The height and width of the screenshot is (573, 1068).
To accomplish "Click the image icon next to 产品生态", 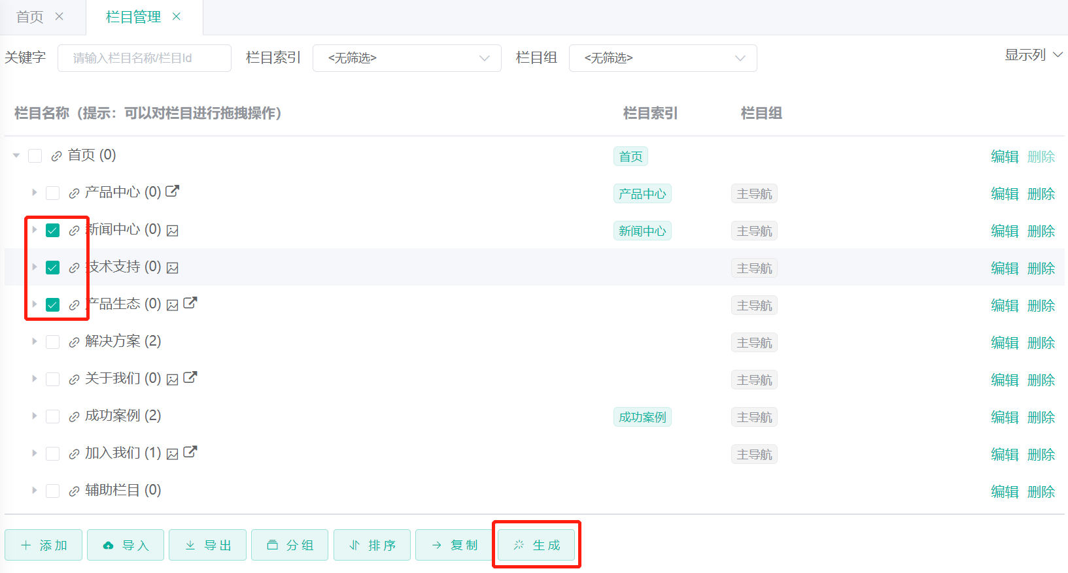I will pos(173,305).
